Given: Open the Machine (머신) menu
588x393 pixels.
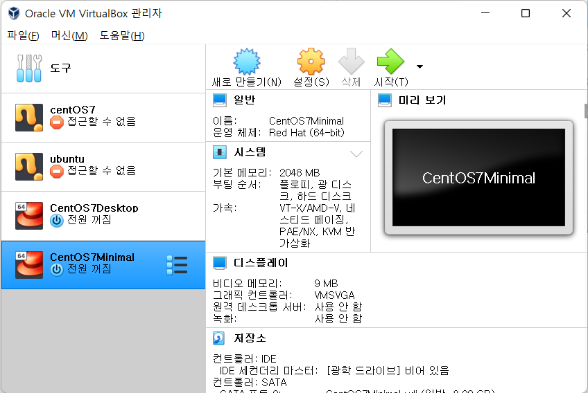Looking at the screenshot, I should (69, 35).
